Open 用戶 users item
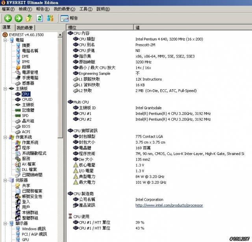The height and width of the screenshot is (242, 252). 26,207
